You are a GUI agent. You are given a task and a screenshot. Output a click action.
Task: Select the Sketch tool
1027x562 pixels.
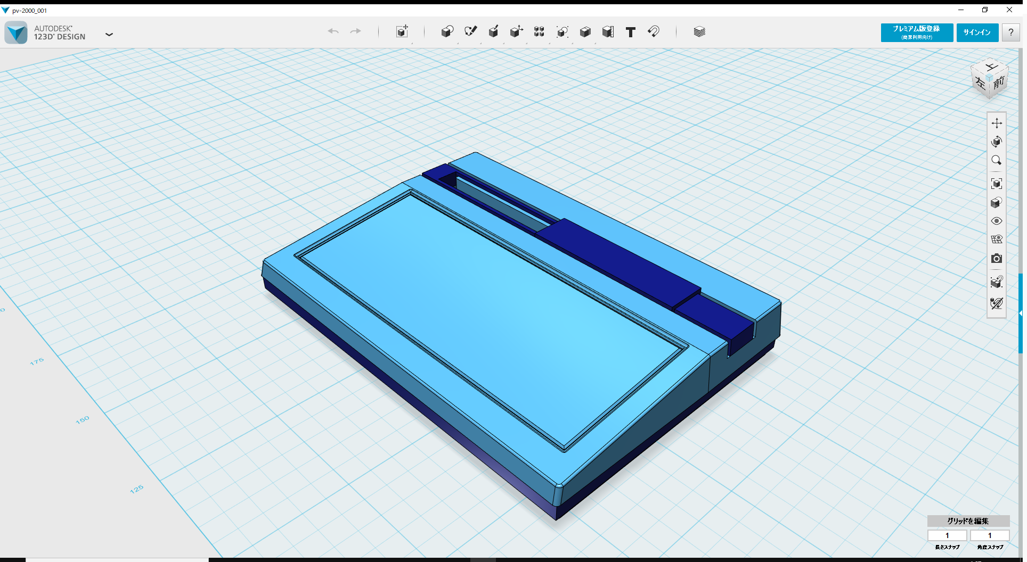(x=471, y=31)
